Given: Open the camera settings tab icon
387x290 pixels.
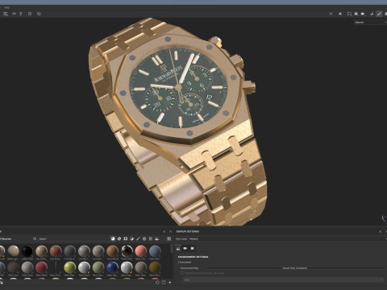Looking at the screenshot, I should (x=185, y=248).
